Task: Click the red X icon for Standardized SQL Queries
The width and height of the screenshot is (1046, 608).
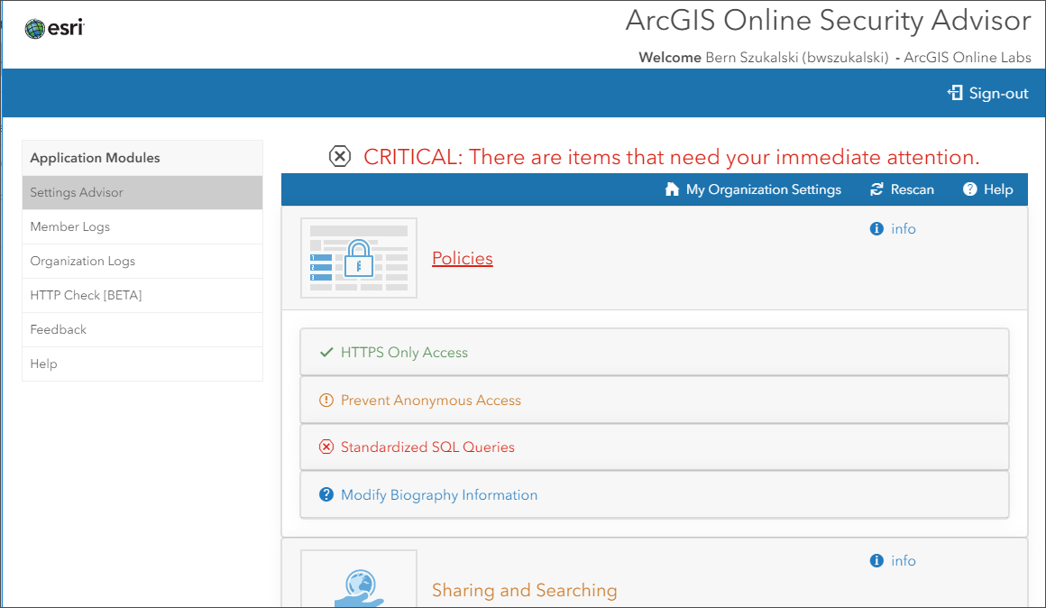Action: [326, 447]
